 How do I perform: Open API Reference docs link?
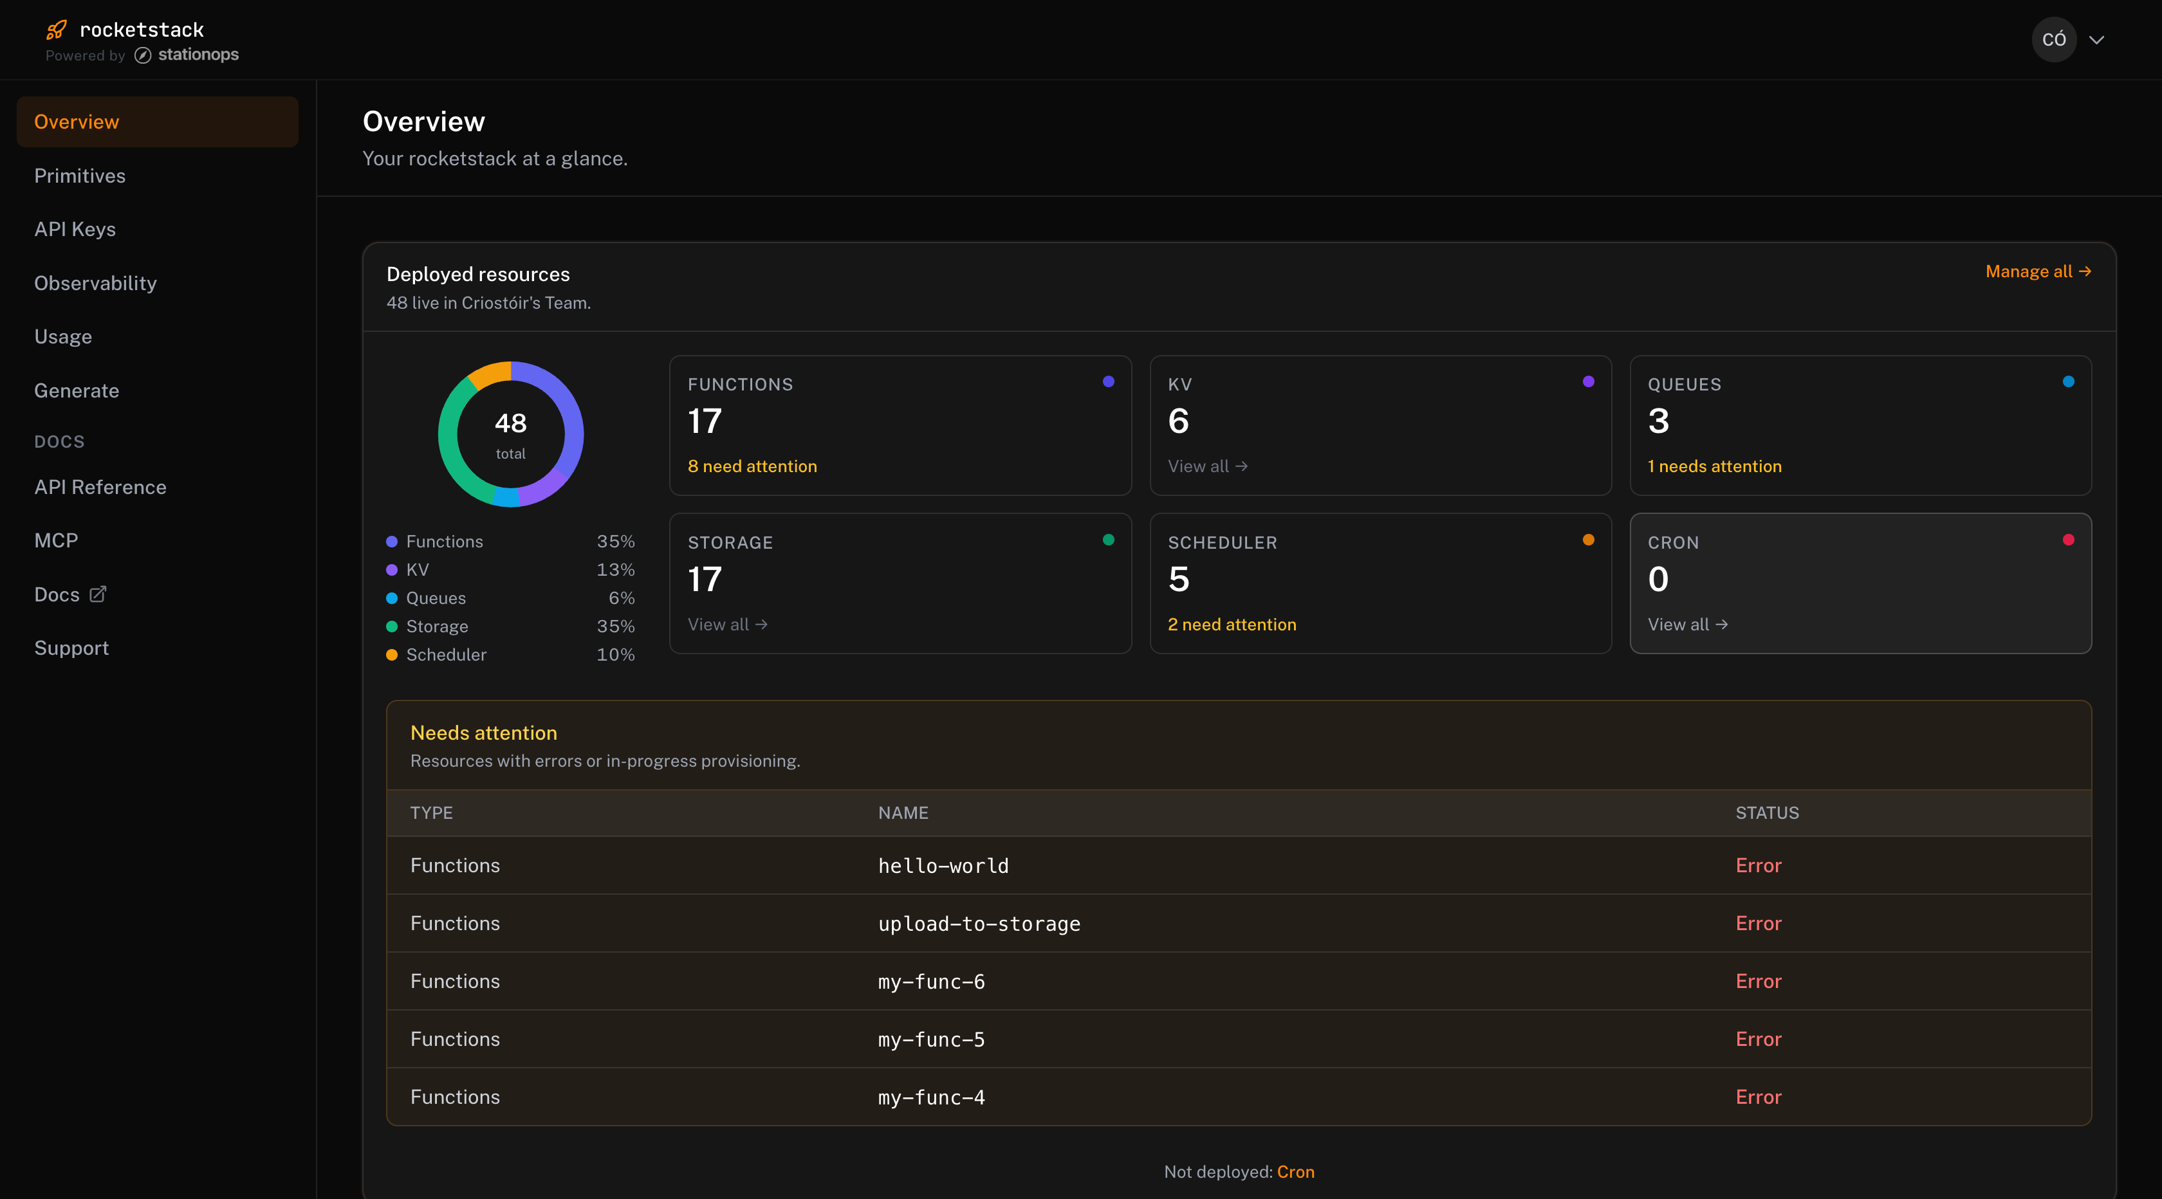point(100,487)
